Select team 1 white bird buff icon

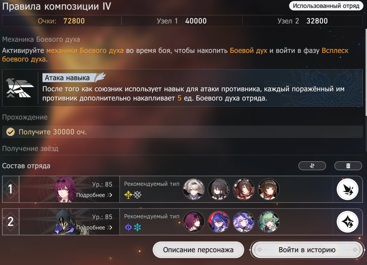point(348,190)
